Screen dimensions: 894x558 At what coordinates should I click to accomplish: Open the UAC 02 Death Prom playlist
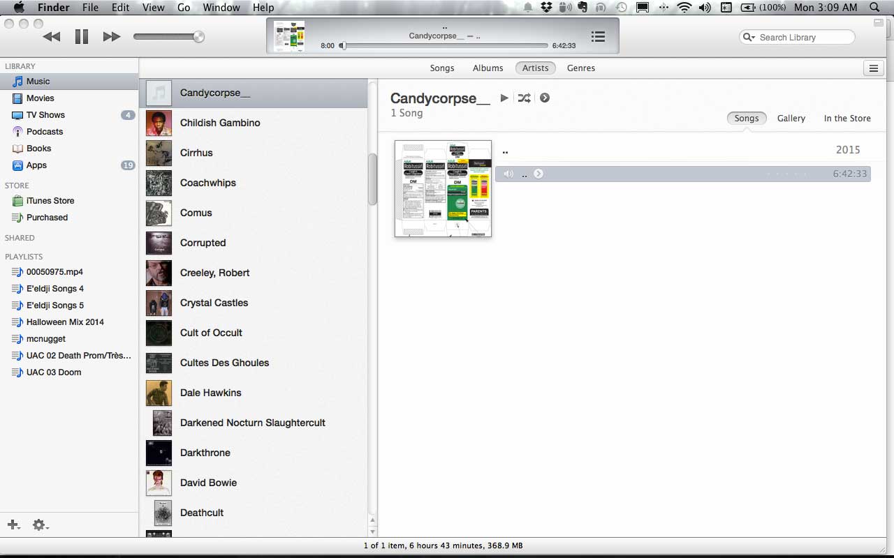click(69, 356)
